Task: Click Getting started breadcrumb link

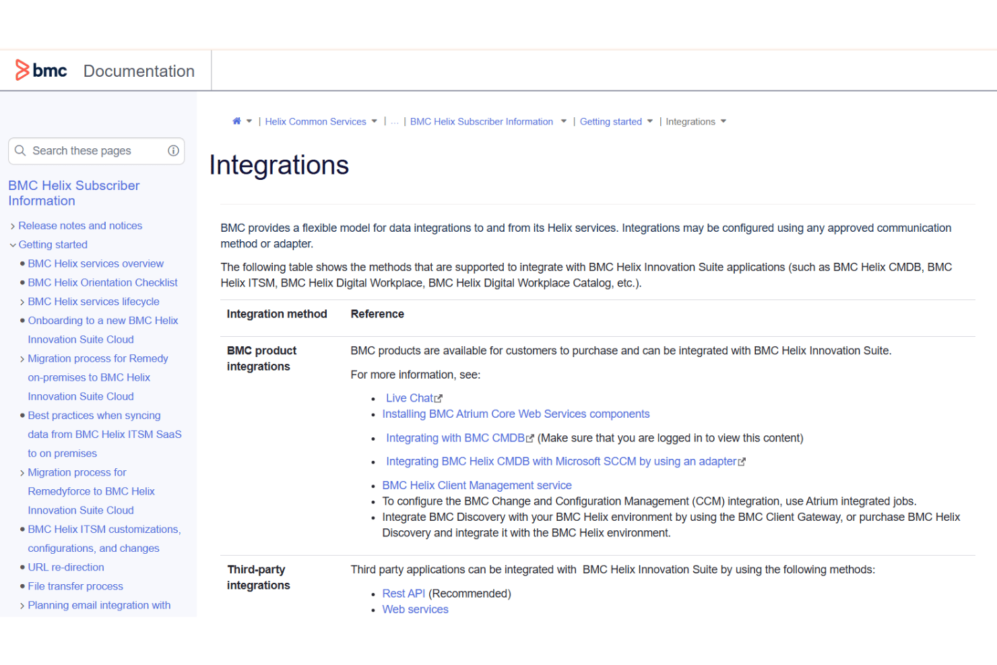Action: click(x=611, y=121)
